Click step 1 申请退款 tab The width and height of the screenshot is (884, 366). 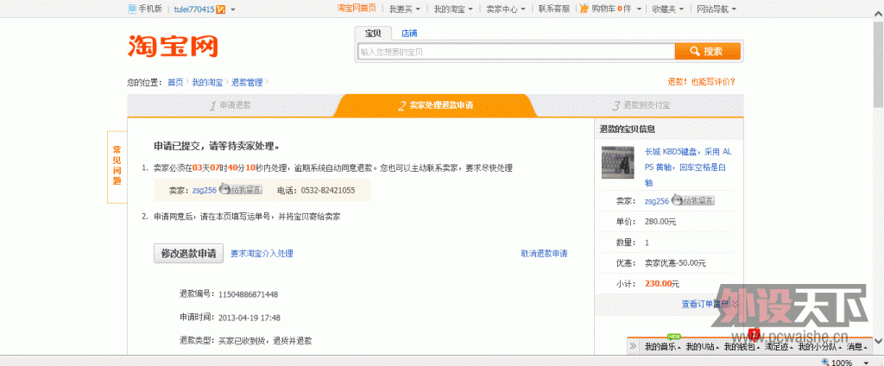[x=230, y=105]
